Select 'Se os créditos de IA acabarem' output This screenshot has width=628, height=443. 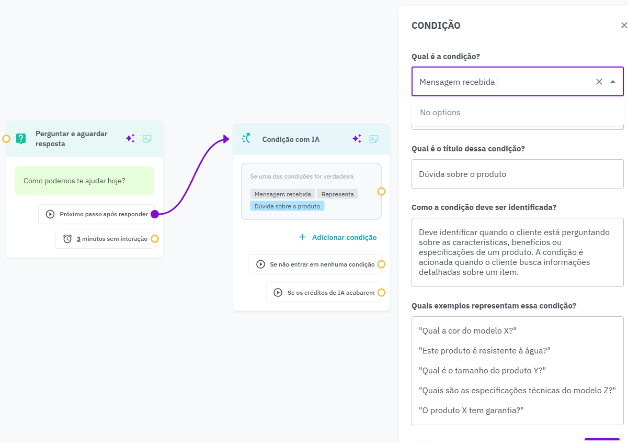point(324,293)
